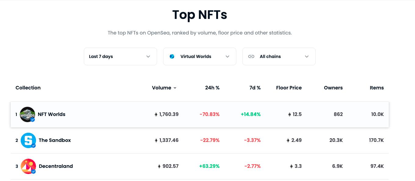
Task: Click the Ethereum icon next to 902.57 volume
Action: click(159, 166)
